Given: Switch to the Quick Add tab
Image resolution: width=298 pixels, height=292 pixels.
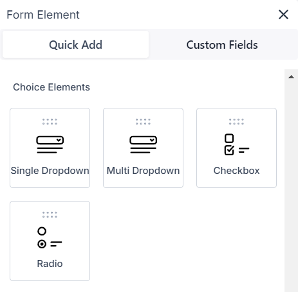Looking at the screenshot, I should click(x=75, y=44).
